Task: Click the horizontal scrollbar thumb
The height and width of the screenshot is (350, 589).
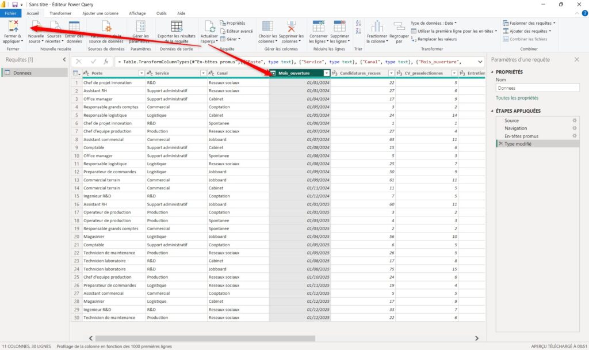Action: pyautogui.click(x=205, y=338)
